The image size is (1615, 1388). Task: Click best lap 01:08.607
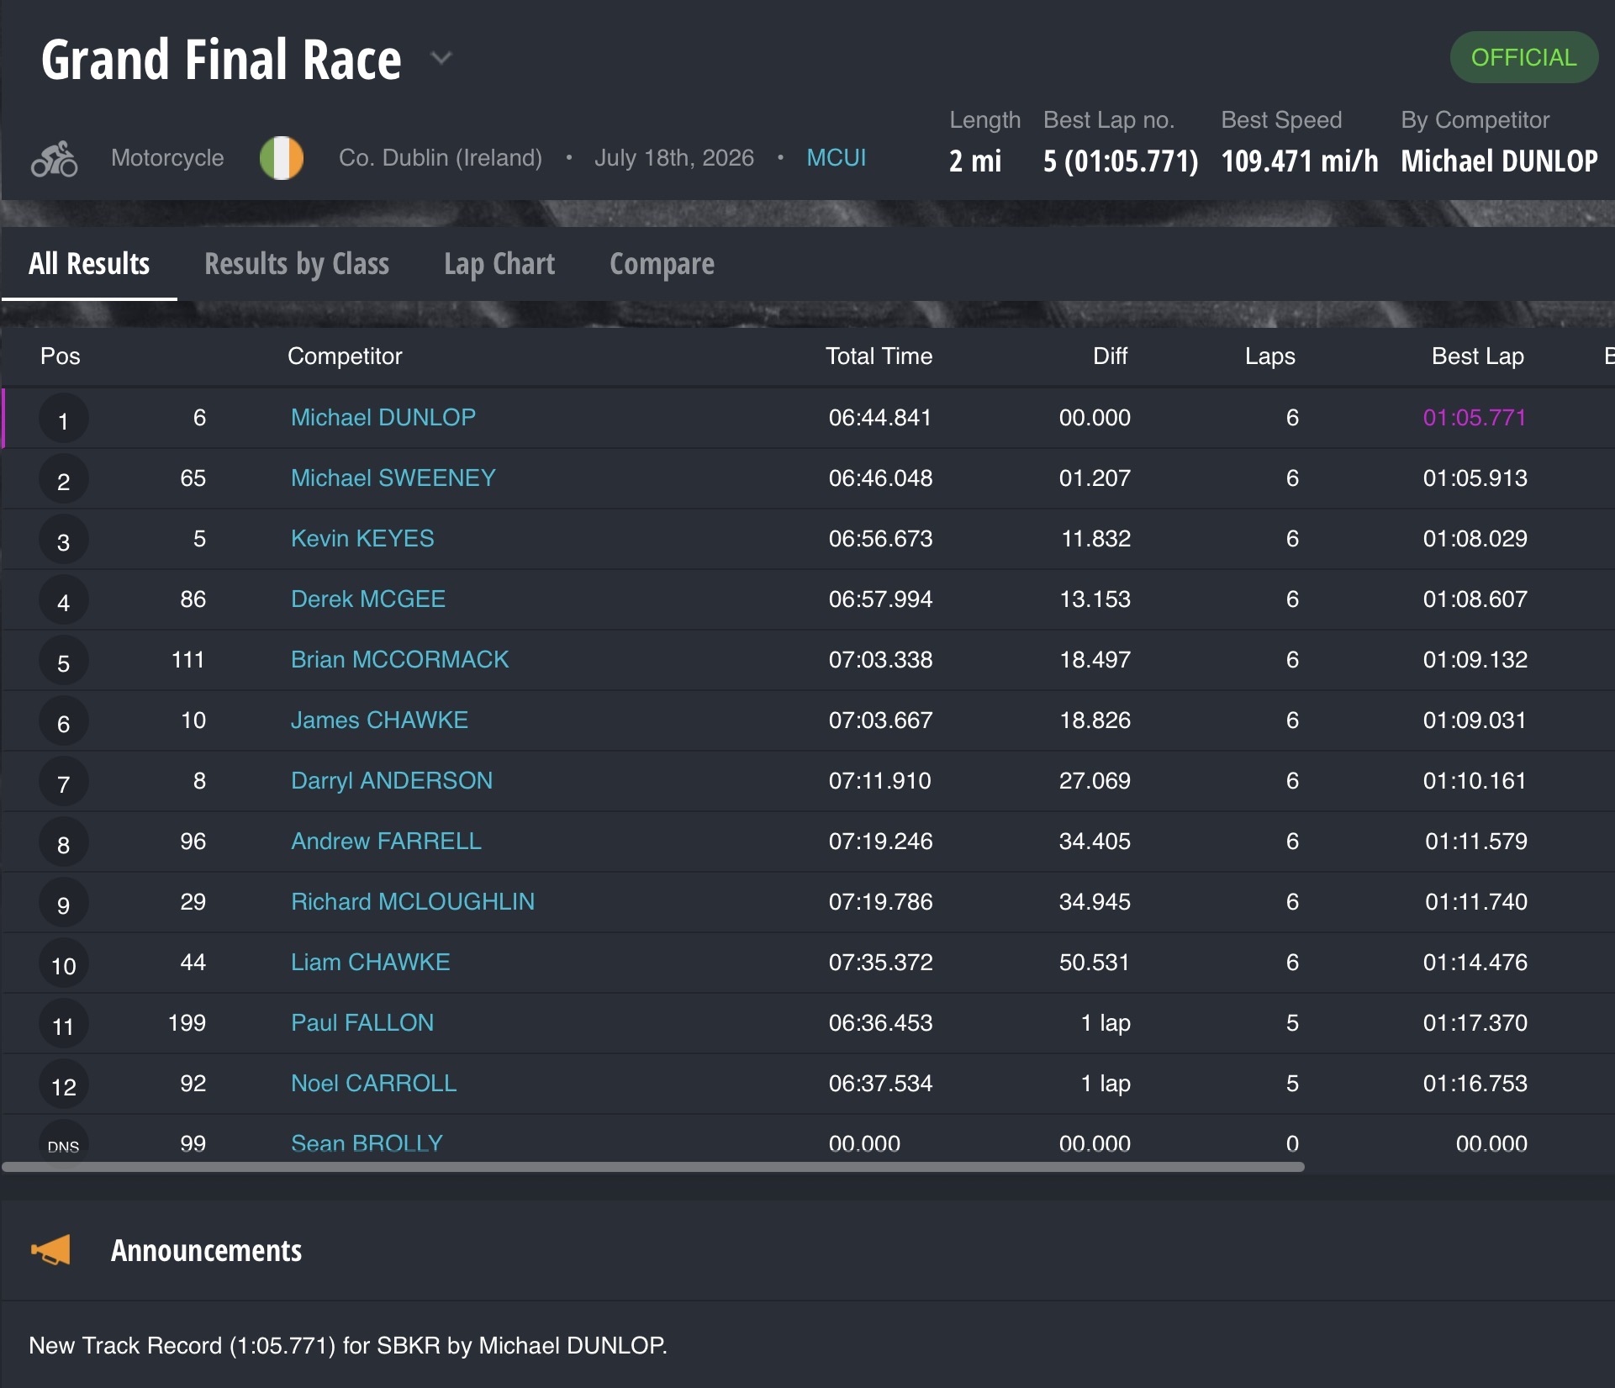[x=1475, y=599]
